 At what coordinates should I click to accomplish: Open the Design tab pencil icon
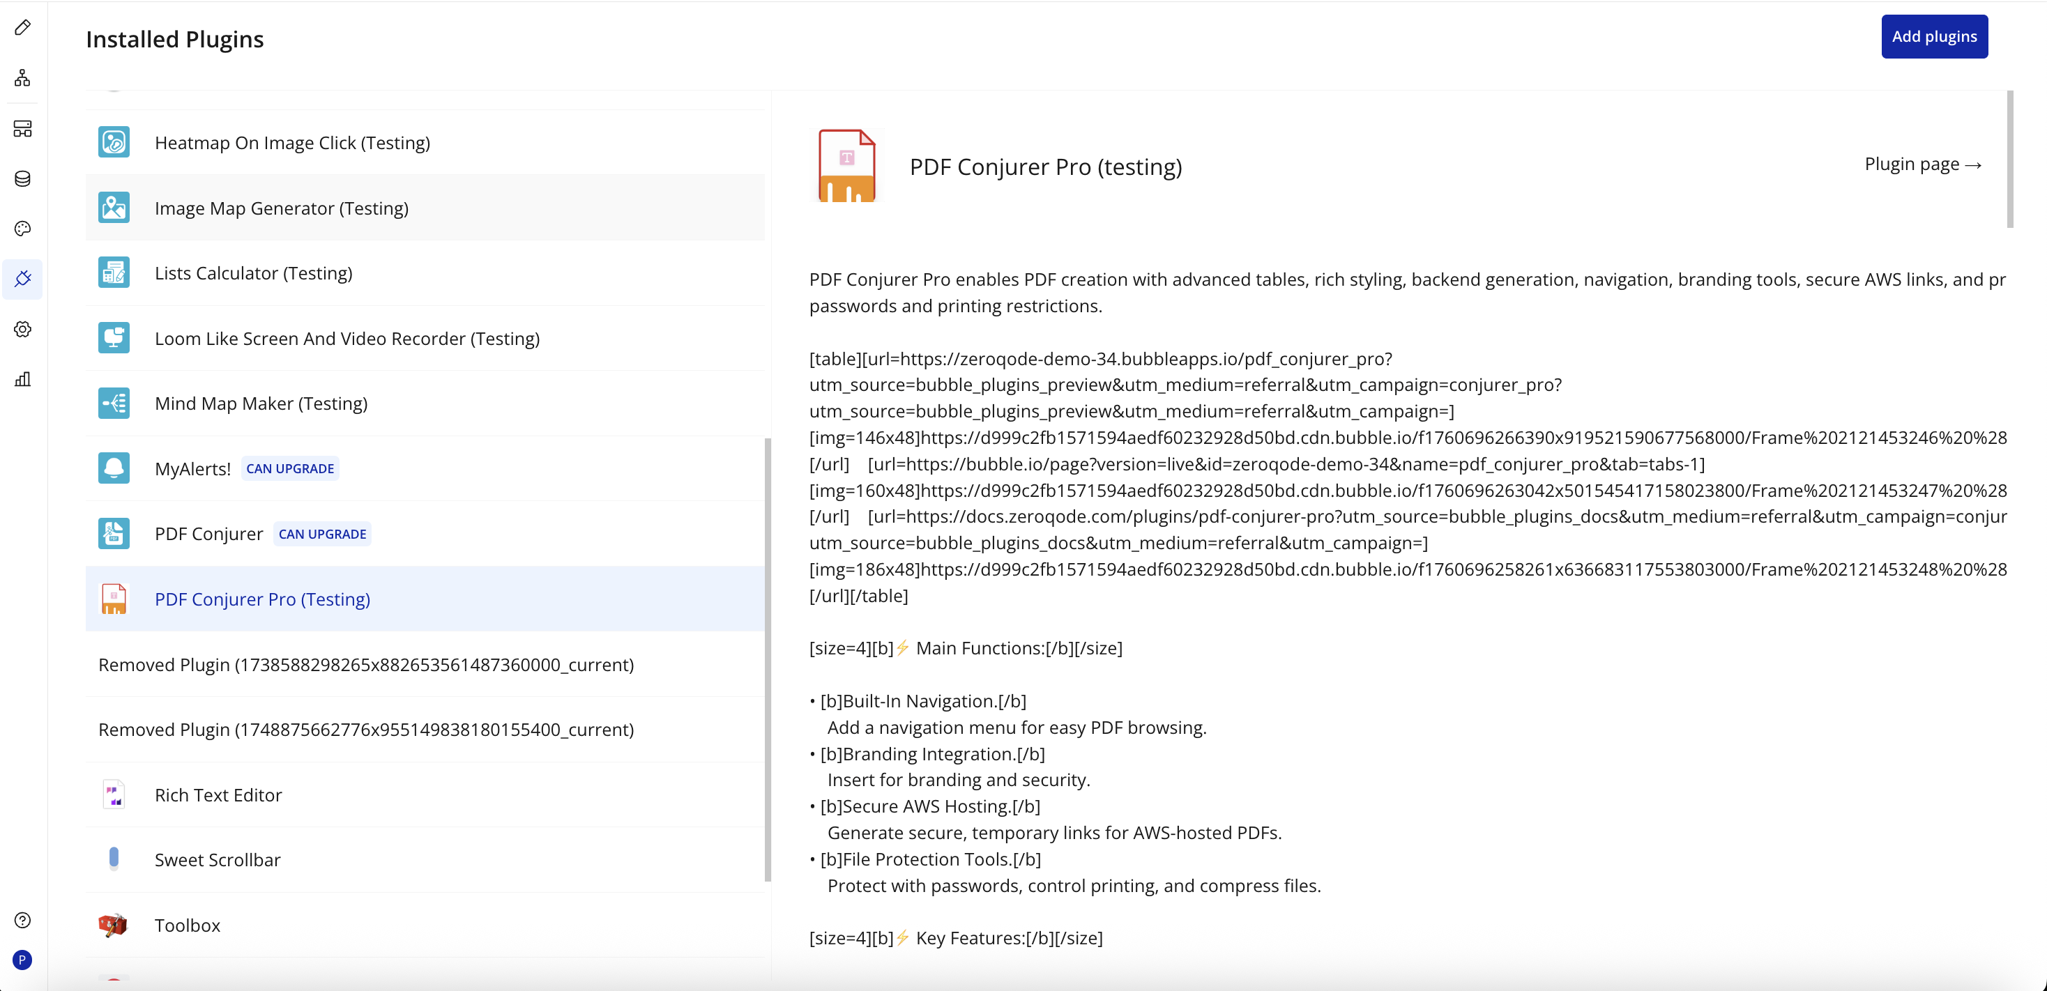tap(22, 28)
